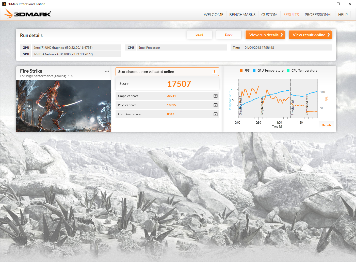Click 'Score has not been validated online' message

(146, 72)
